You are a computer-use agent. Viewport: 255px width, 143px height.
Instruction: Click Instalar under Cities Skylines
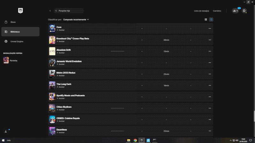coord(61,110)
